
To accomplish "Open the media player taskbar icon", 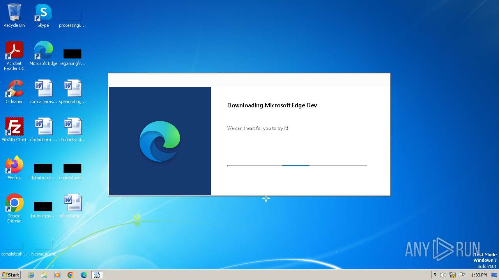I will tap(57, 275).
